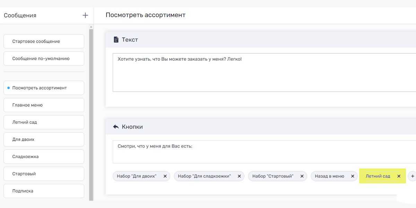The width and height of the screenshot is (416, 208).
Task: Click the Набор "Стартовый" button chip
Action: click(x=273, y=176)
